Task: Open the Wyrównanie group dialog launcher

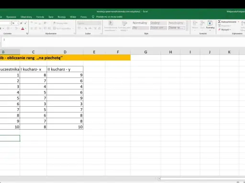Action: click(x=75, y=33)
